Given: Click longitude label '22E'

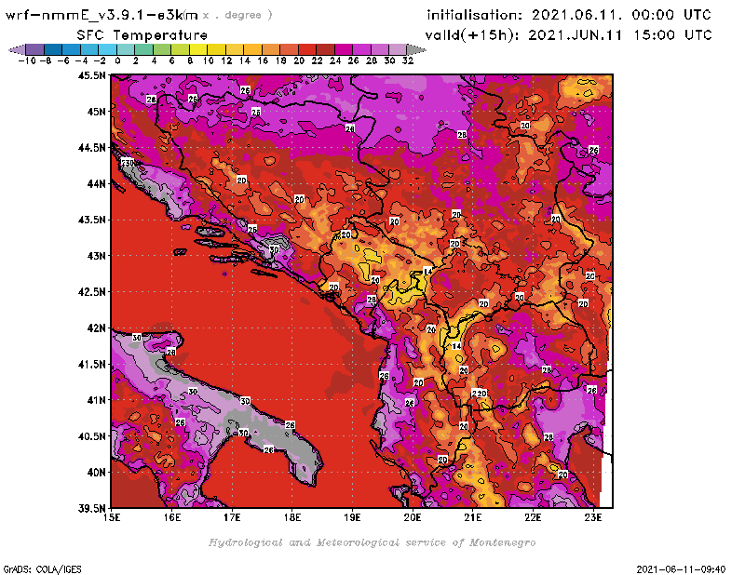Looking at the screenshot, I should coord(533,517).
